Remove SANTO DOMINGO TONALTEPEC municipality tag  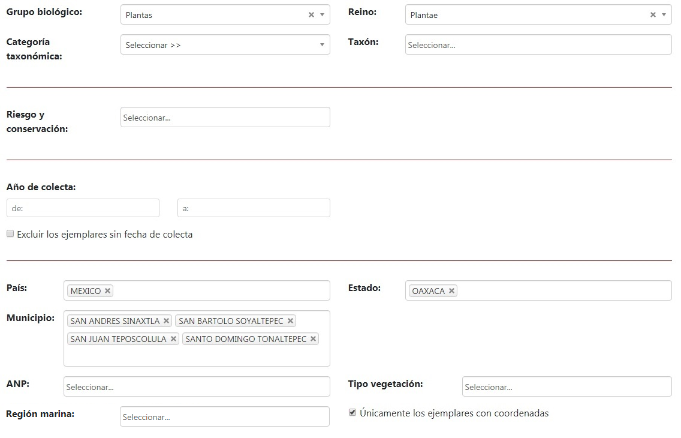point(313,339)
